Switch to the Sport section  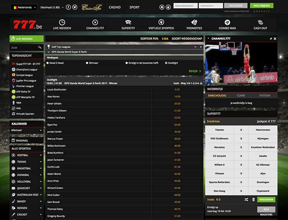(135, 7)
